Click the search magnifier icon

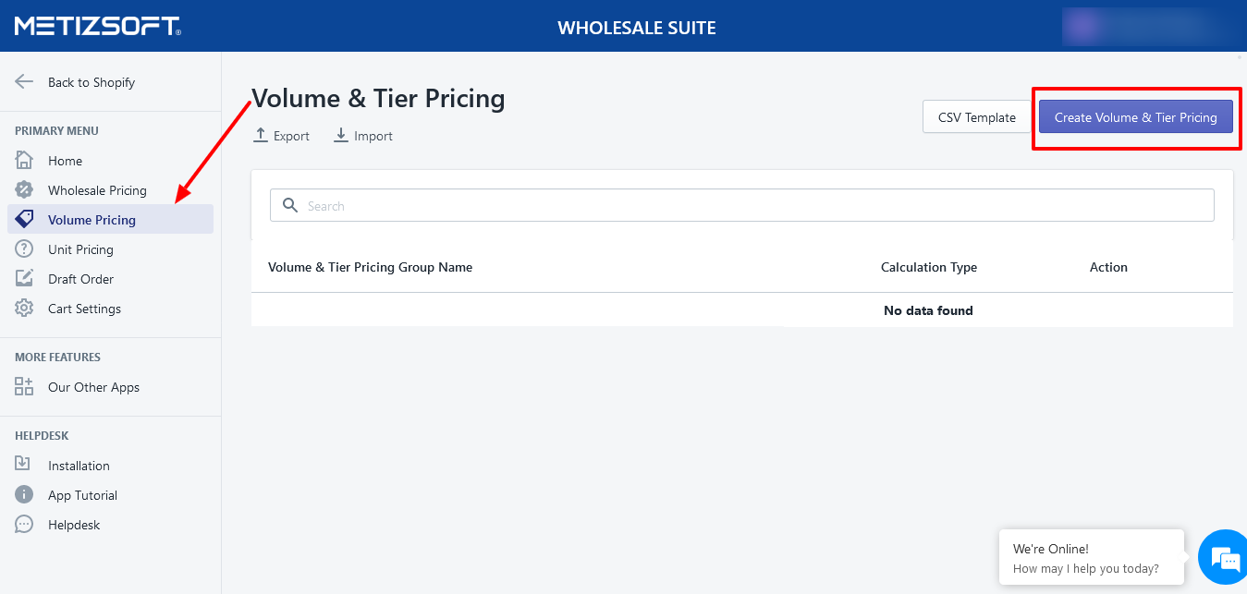click(289, 205)
